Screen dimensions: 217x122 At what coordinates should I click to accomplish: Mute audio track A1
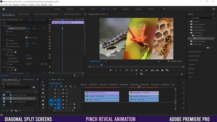67,104
